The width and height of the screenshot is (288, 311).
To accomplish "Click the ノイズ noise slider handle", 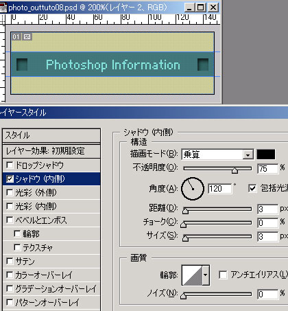I will point(183,296).
